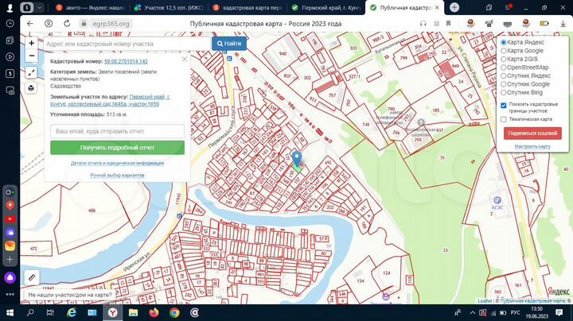Viewport: 573px width, 321px height.
Task: Launch Chrome from taskbar
Action: [x=174, y=312]
